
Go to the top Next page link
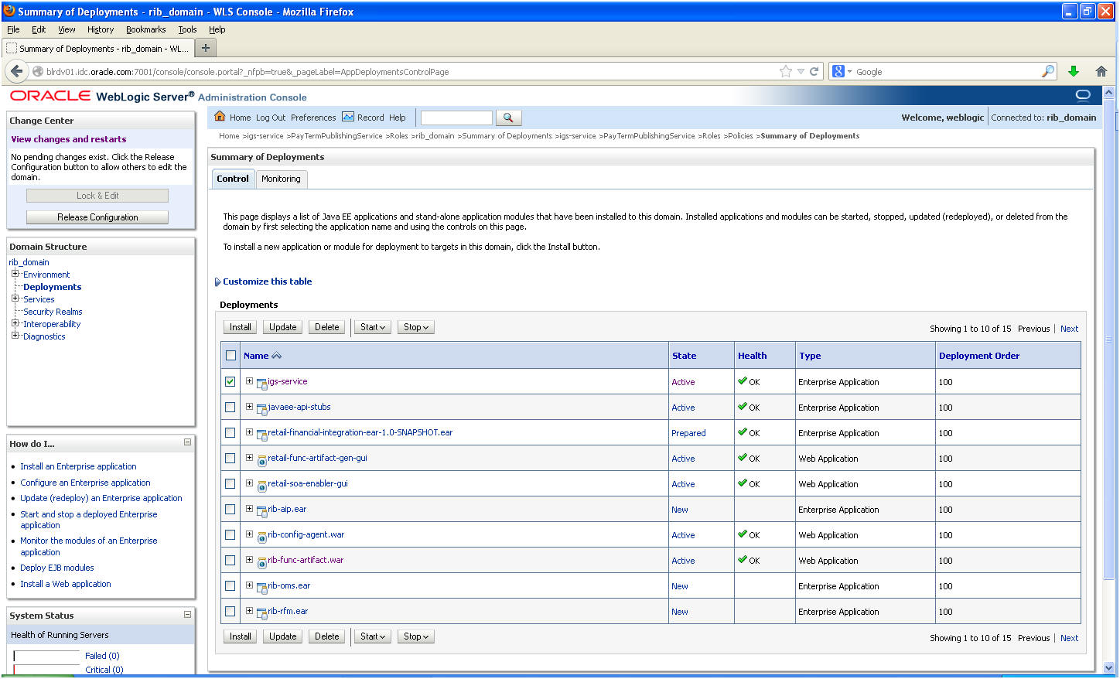(1069, 329)
